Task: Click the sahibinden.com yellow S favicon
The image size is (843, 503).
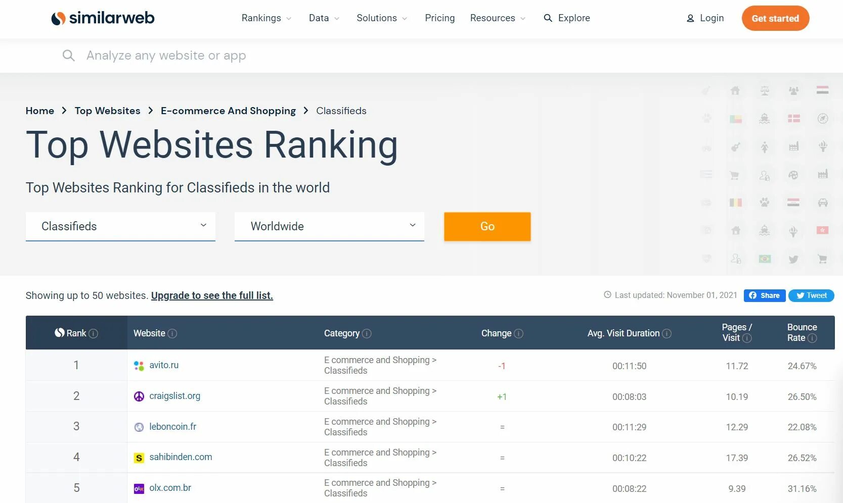Action: 139,458
